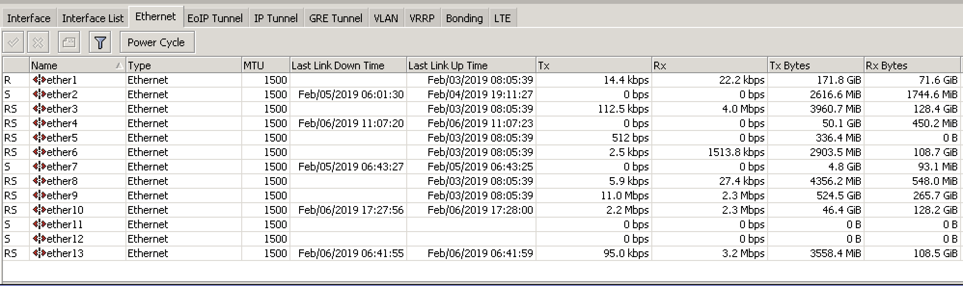Sort by the Tx Bytes column header

[x=815, y=65]
